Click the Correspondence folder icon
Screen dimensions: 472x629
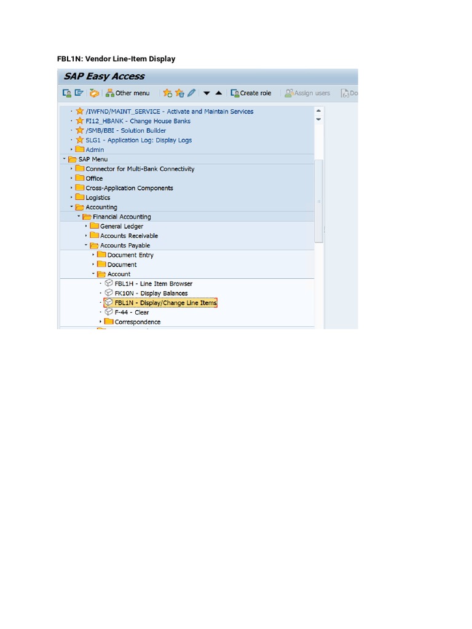(x=109, y=321)
